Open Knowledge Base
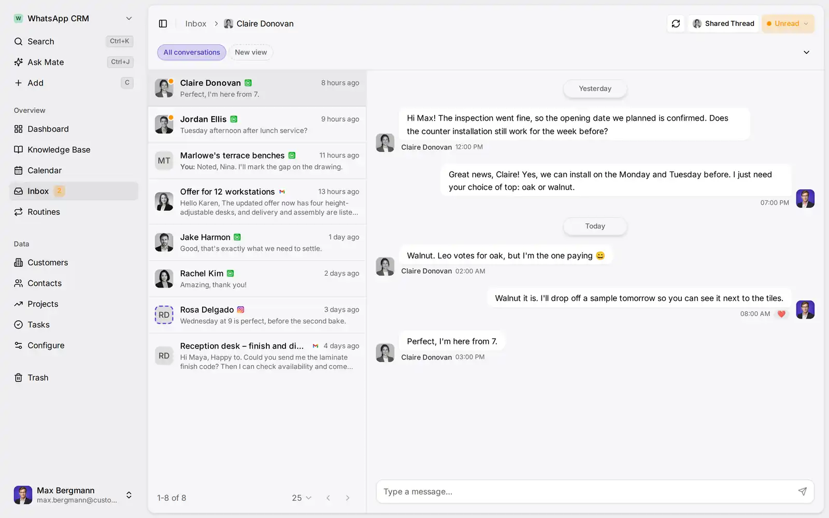829x518 pixels. pos(73,150)
